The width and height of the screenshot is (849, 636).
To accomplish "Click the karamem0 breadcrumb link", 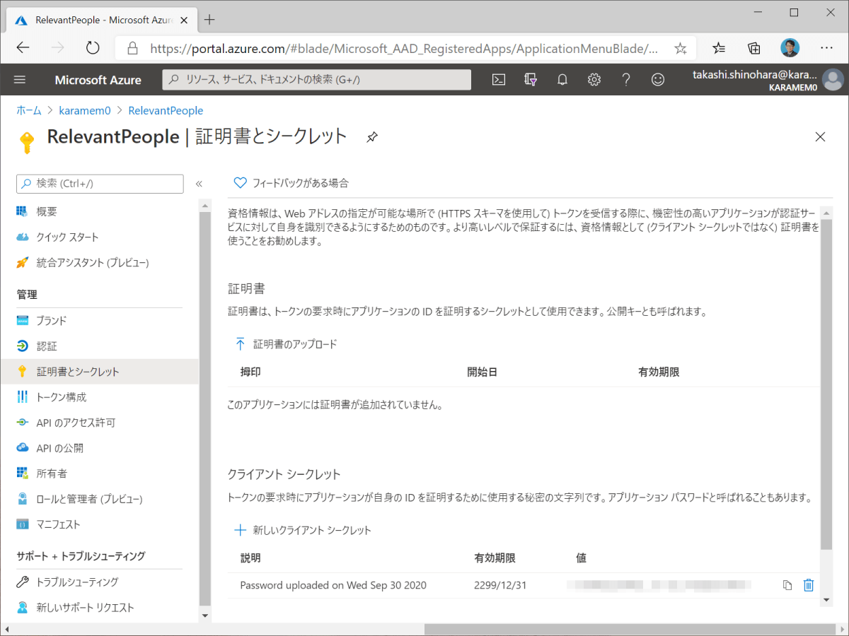I will point(85,110).
